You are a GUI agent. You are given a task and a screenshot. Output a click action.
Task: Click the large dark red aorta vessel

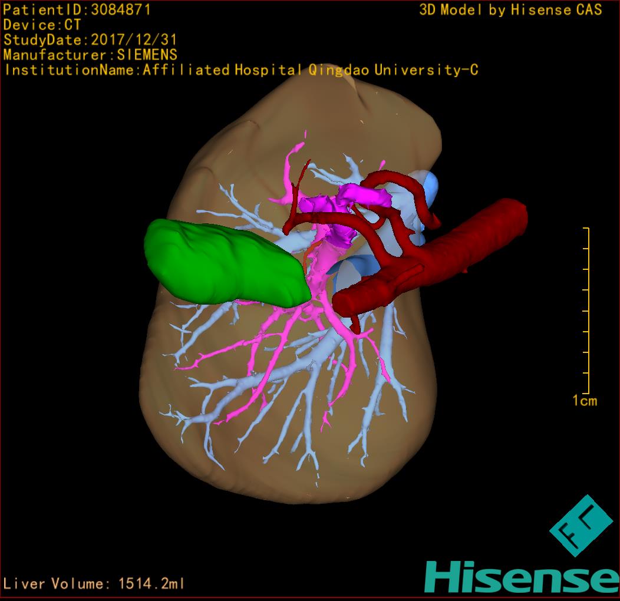click(431, 257)
